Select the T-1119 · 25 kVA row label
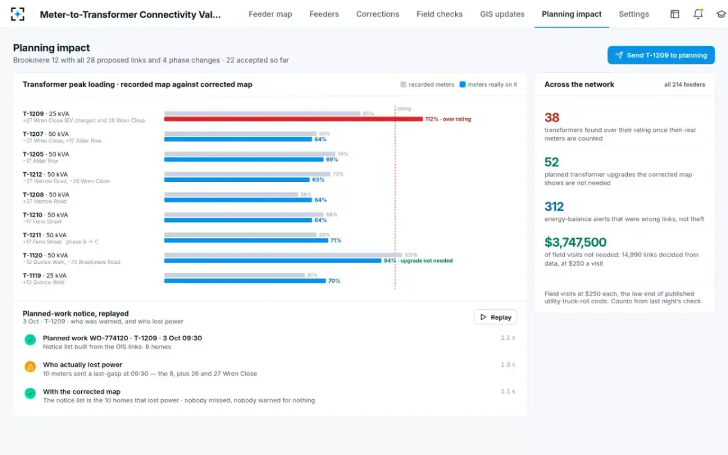The image size is (728, 455). pyautogui.click(x=45, y=275)
